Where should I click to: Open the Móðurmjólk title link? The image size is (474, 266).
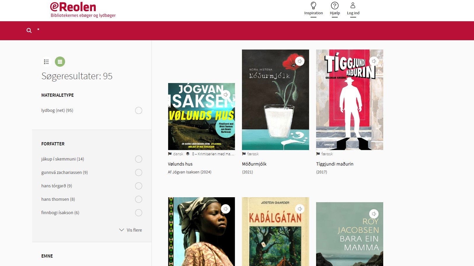tap(254, 164)
